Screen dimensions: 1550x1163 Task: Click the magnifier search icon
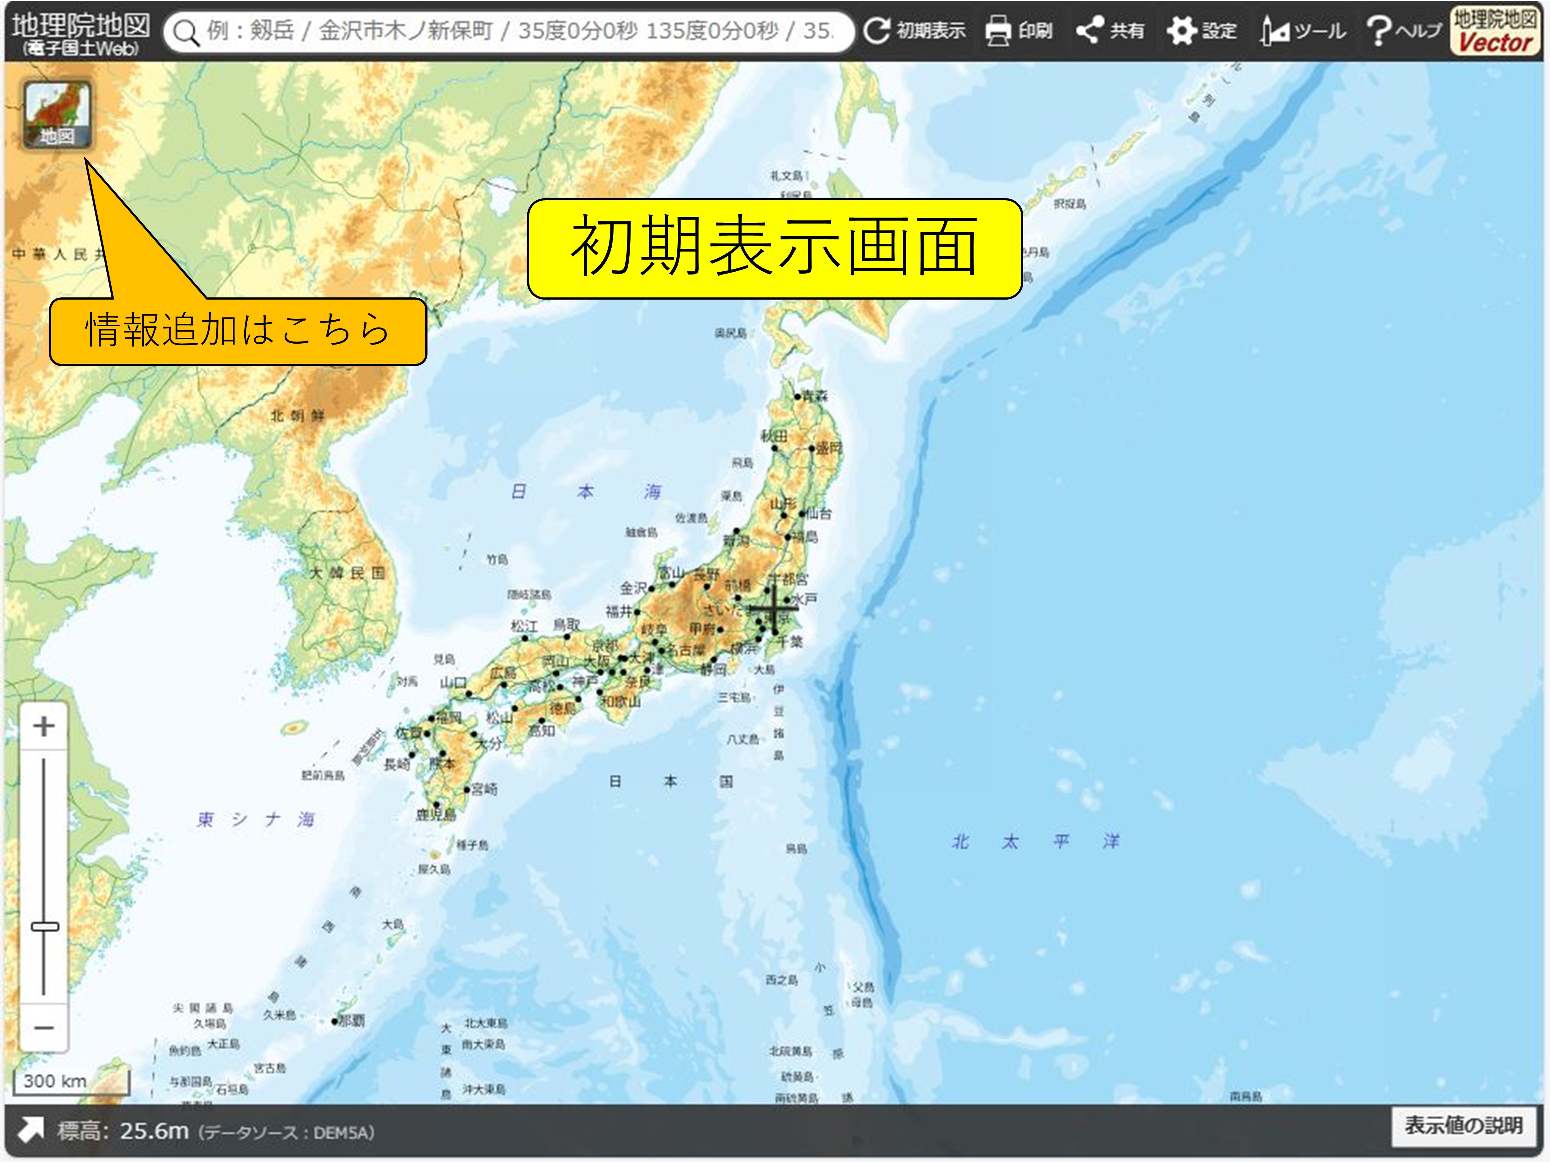point(186,32)
